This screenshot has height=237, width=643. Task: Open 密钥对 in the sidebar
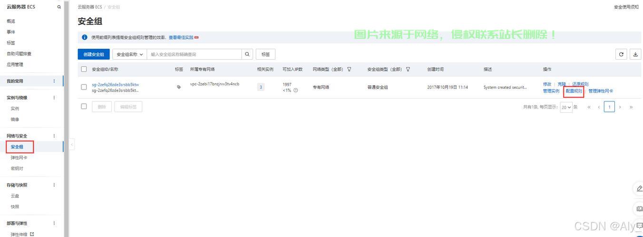tap(17, 169)
